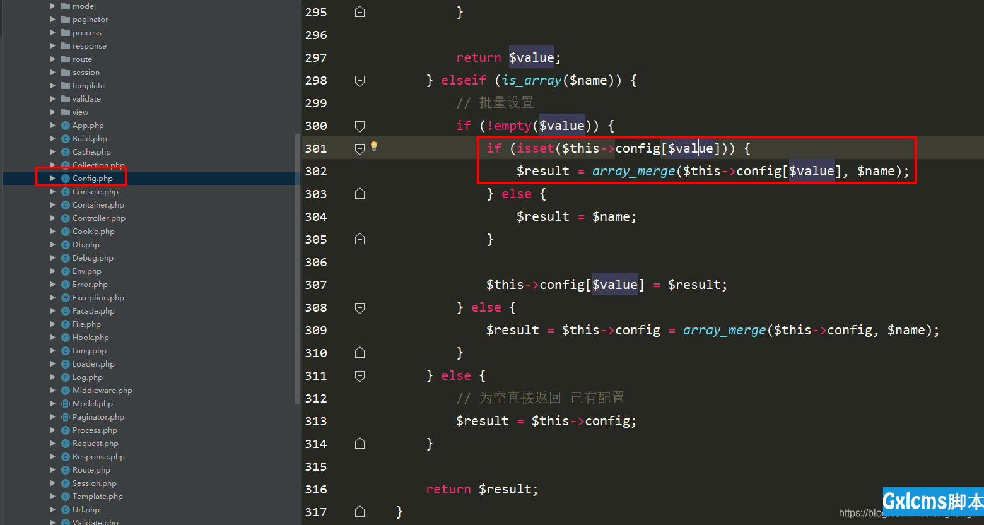The height and width of the screenshot is (525, 984).
Task: Expand the process folder arrow
Action: pos(53,33)
